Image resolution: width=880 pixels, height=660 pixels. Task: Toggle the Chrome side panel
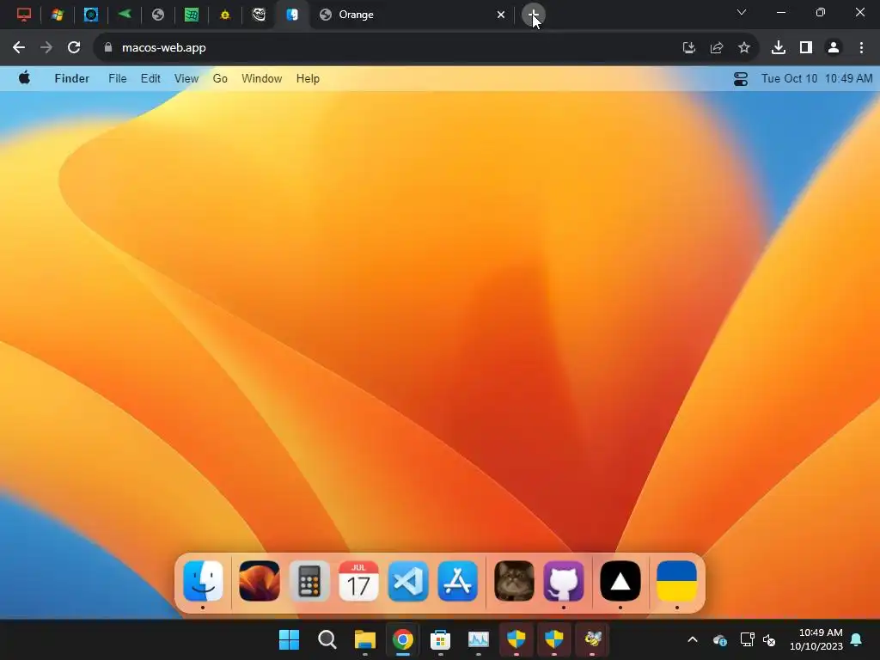pos(806,48)
